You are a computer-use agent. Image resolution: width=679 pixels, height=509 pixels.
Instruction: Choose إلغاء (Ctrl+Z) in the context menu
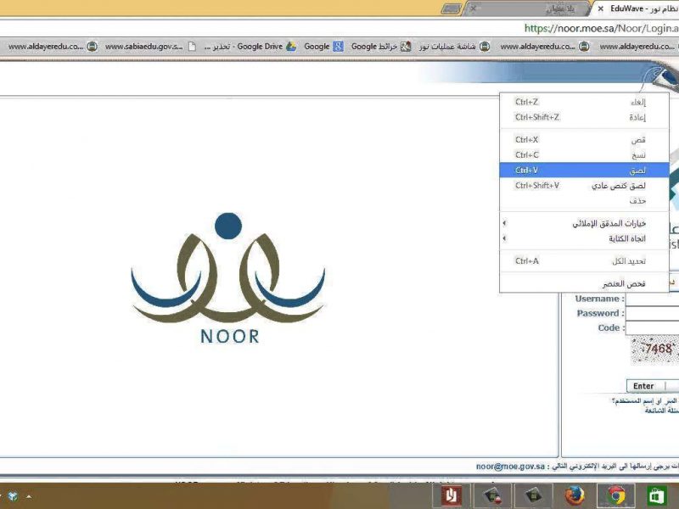click(585, 102)
